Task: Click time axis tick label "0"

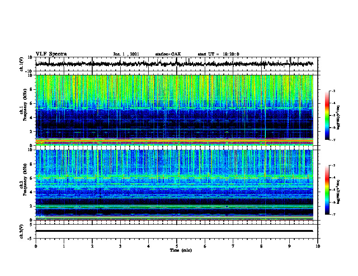Action: click(36, 246)
